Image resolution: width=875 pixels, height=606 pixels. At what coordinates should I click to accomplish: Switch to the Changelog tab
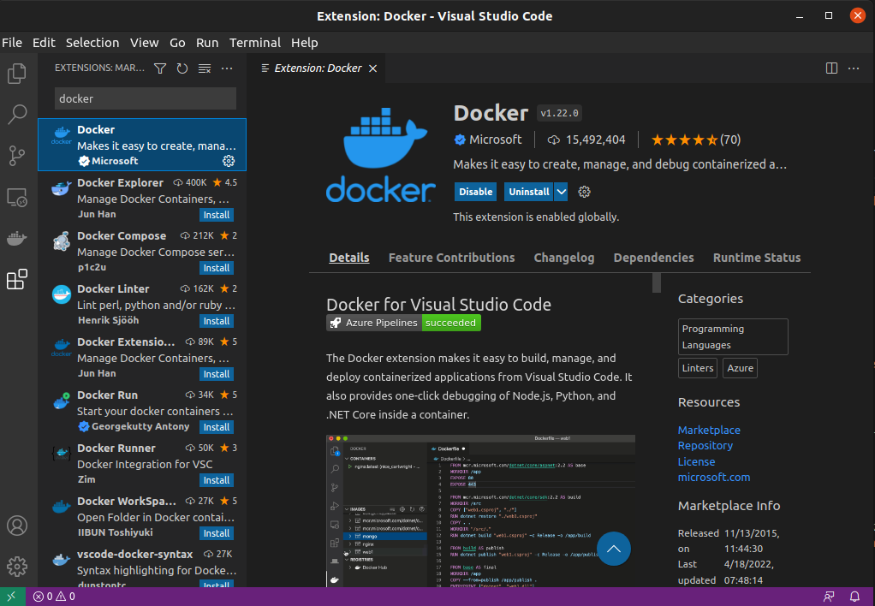pos(563,258)
